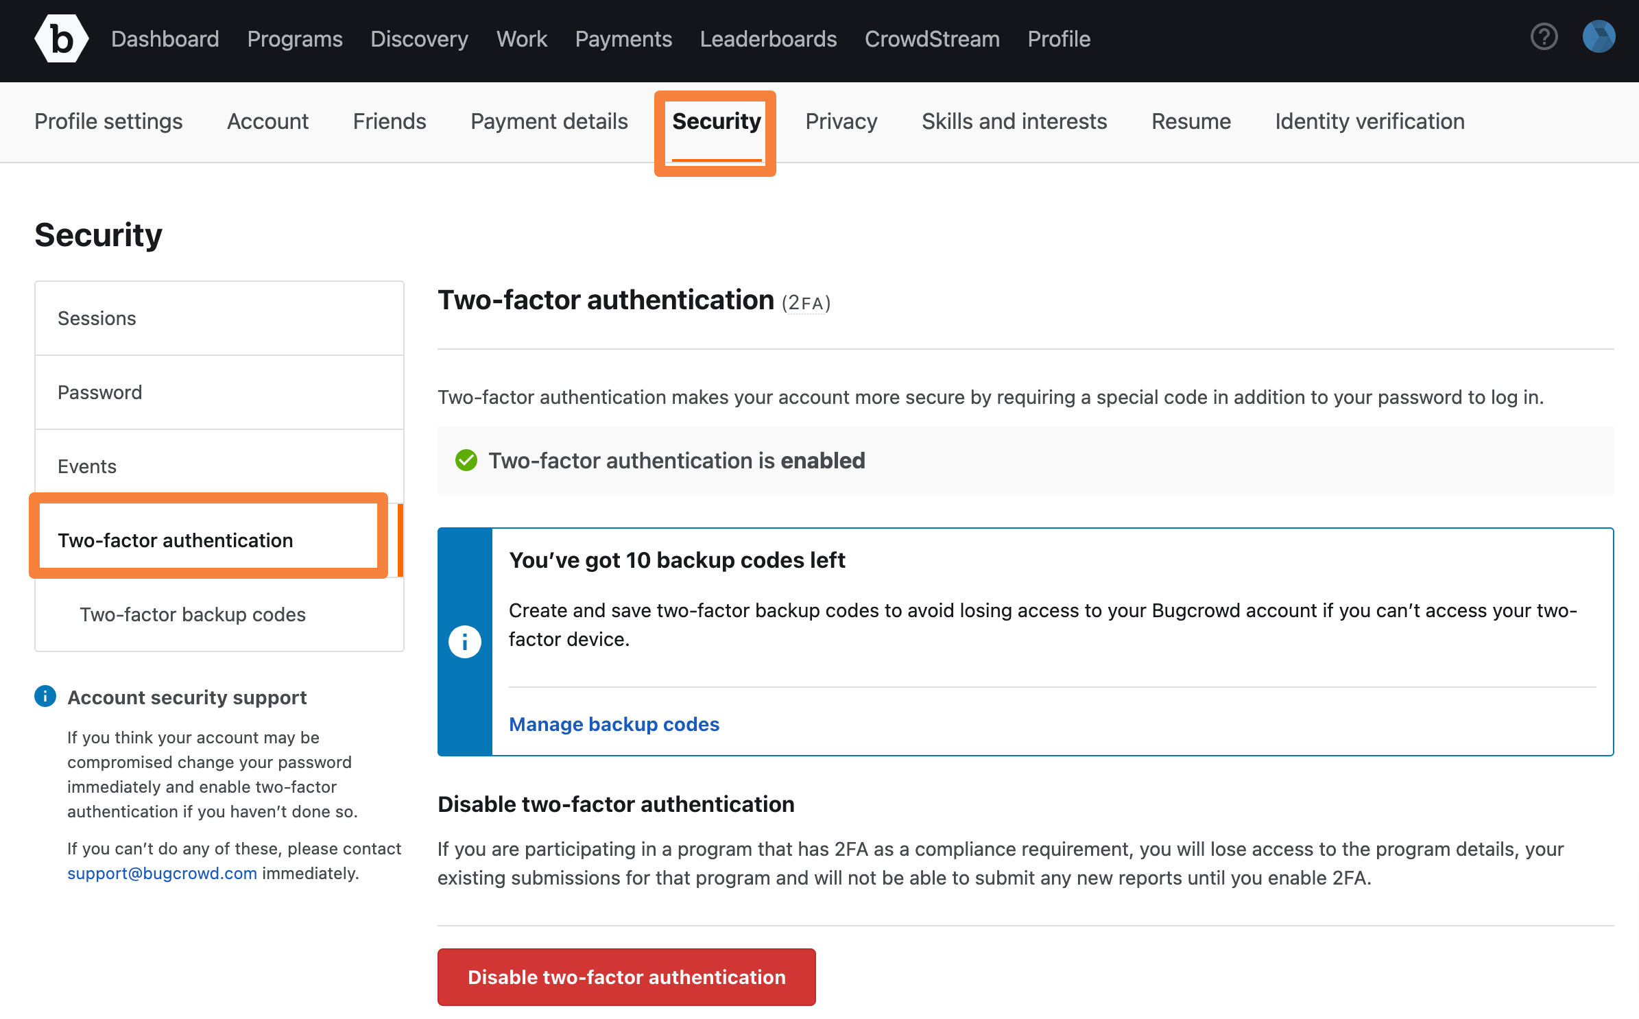Click Manage backup codes link
The width and height of the screenshot is (1639, 1019).
(x=614, y=723)
